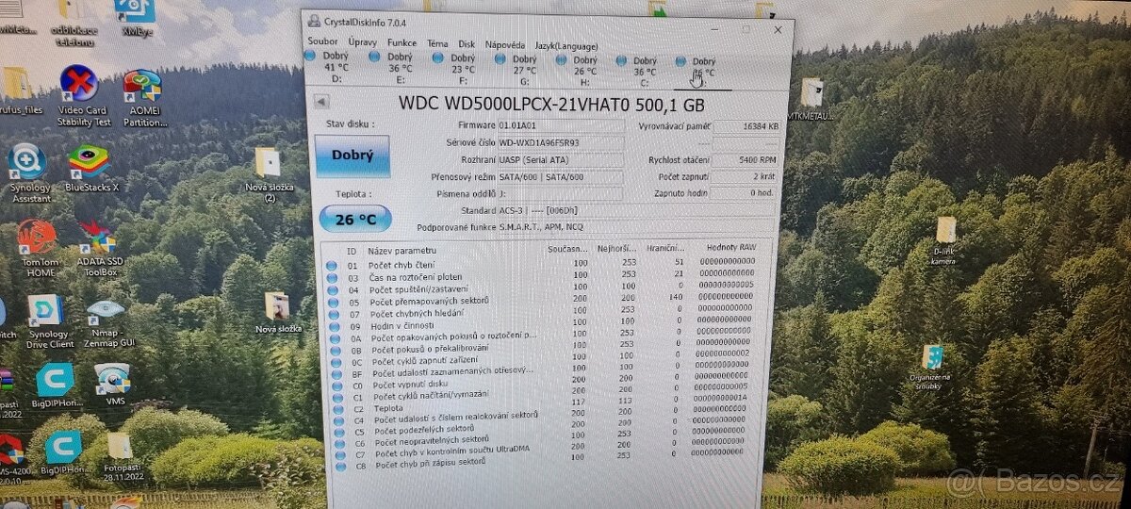Click the Firmware field 01.01A01

tap(559, 124)
